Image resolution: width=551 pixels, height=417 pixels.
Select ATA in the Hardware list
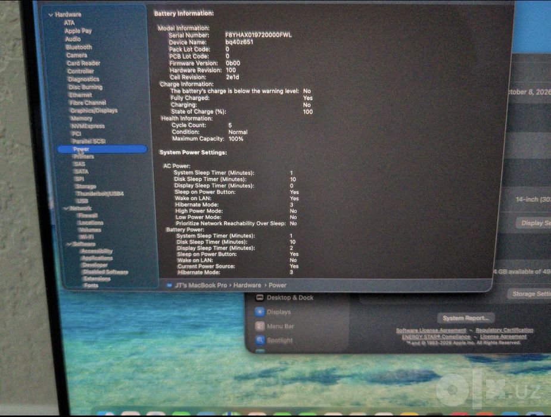(x=69, y=23)
